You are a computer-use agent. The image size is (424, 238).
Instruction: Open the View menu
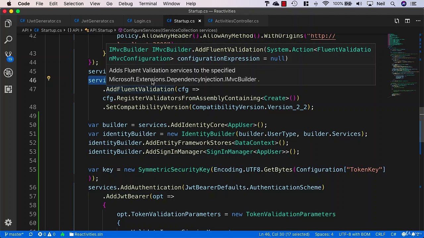click(x=95, y=4)
